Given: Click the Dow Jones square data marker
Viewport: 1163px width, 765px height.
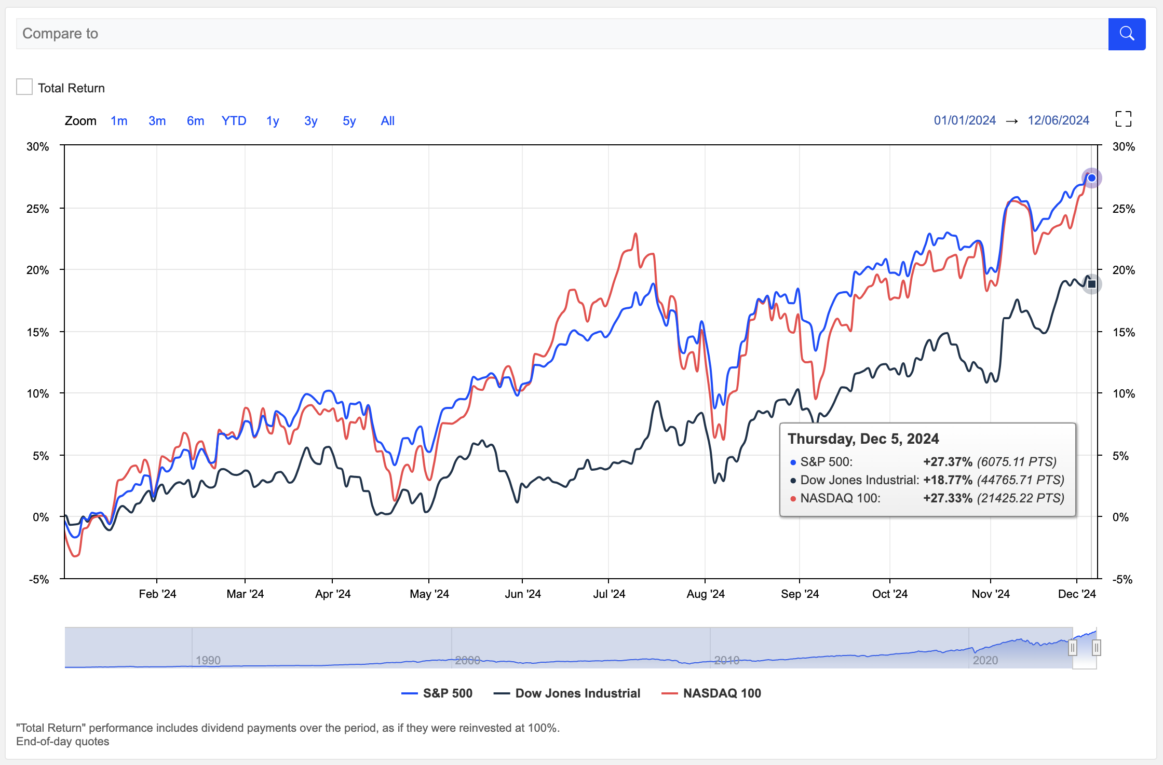Looking at the screenshot, I should [x=1091, y=284].
